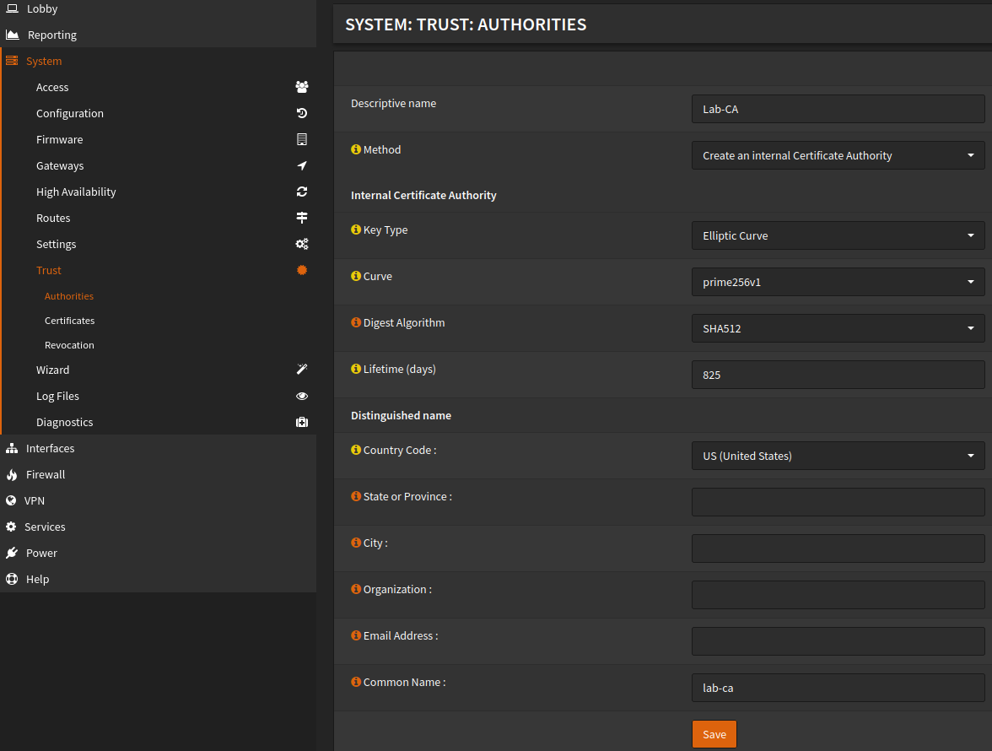Click the Configuration history icon

pos(302,113)
